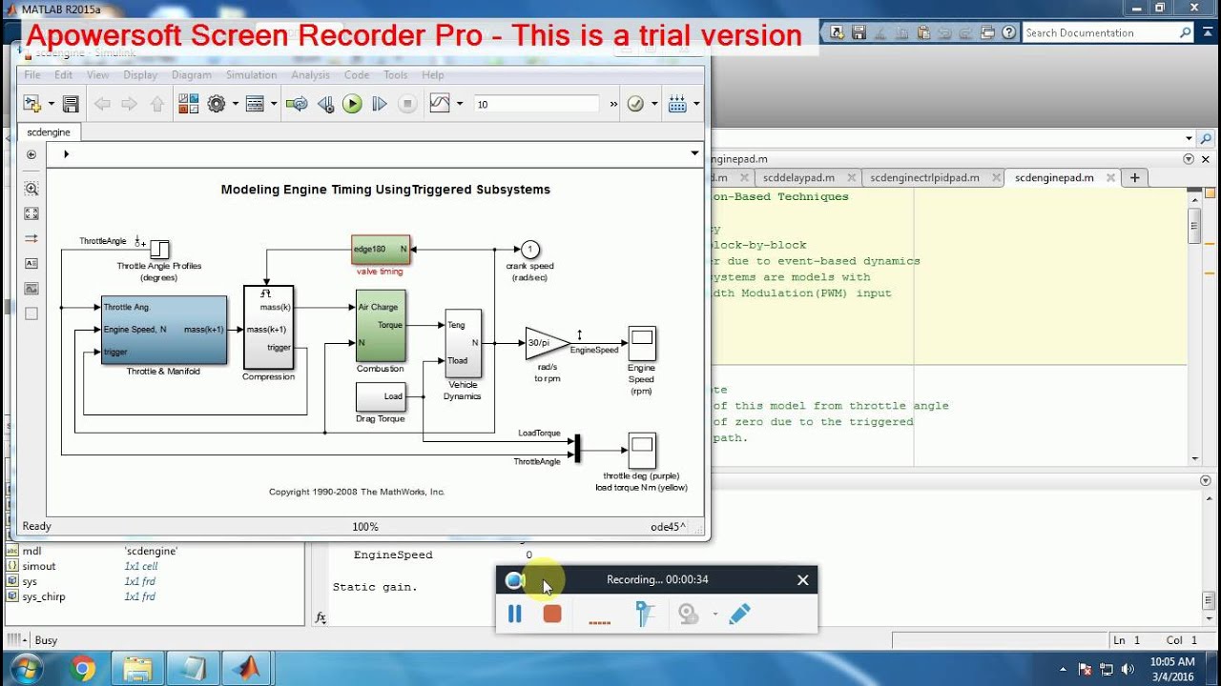The image size is (1221, 686).
Task: Close the scdenginepad.m editor tab
Action: (x=1108, y=177)
